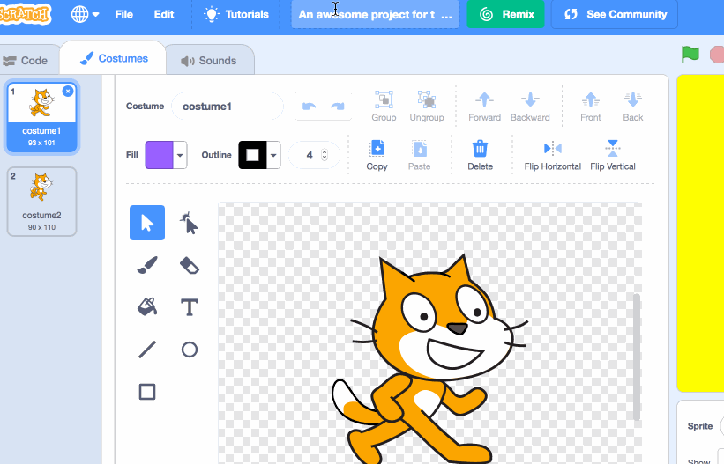
Task: Open the File menu
Action: tap(123, 14)
